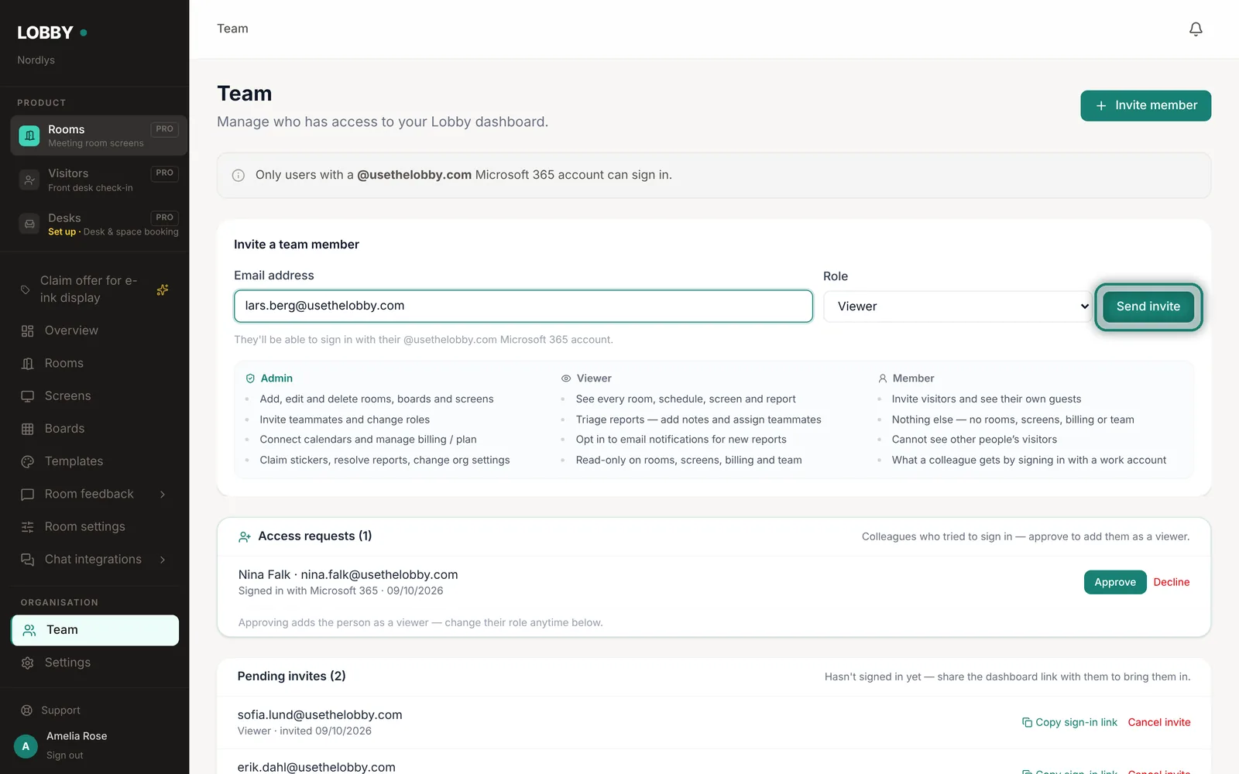Open the Role dropdown showing Viewer
Viewport: 1239px width, 774px height.
coord(957,307)
